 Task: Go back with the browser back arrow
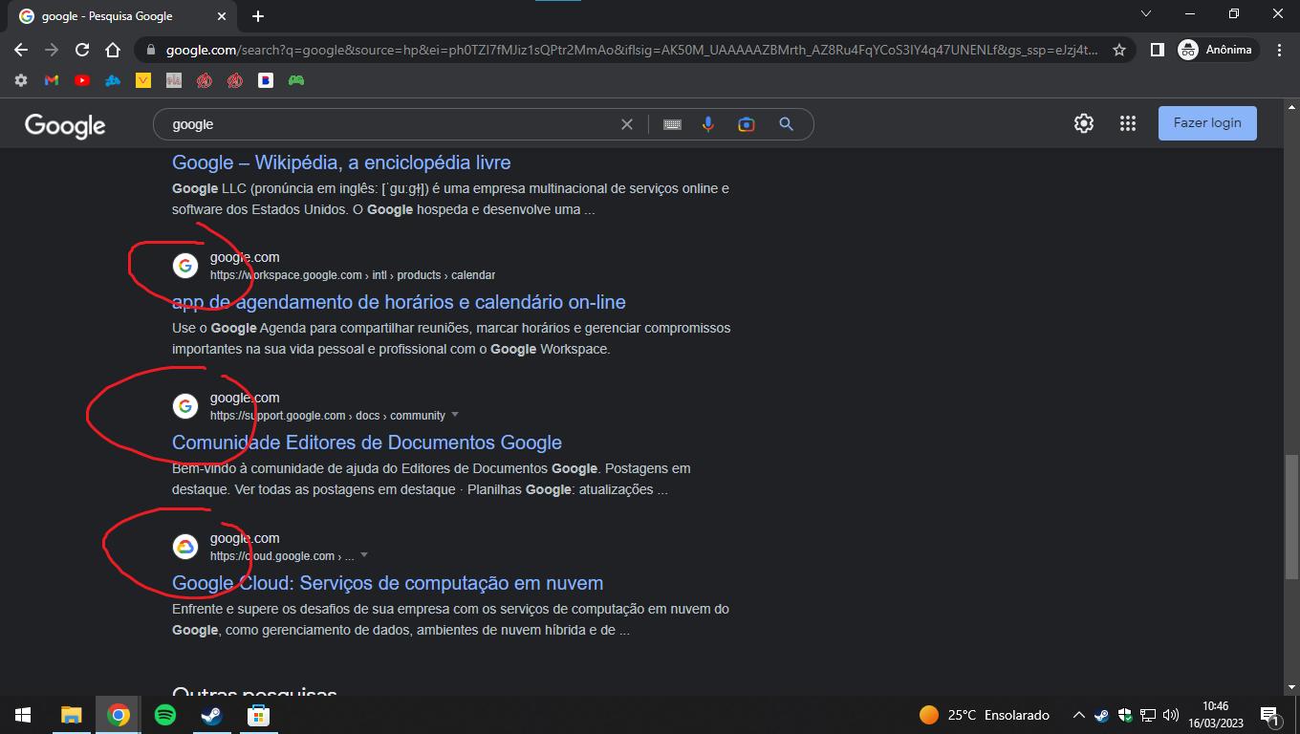click(21, 50)
